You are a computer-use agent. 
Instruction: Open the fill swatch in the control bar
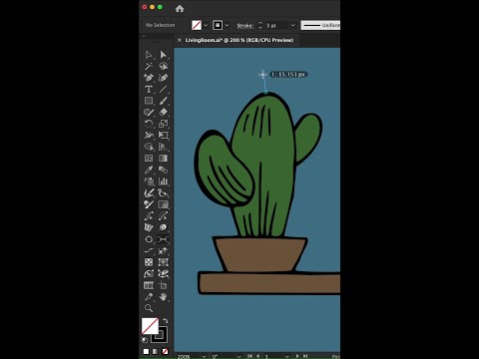click(x=197, y=25)
